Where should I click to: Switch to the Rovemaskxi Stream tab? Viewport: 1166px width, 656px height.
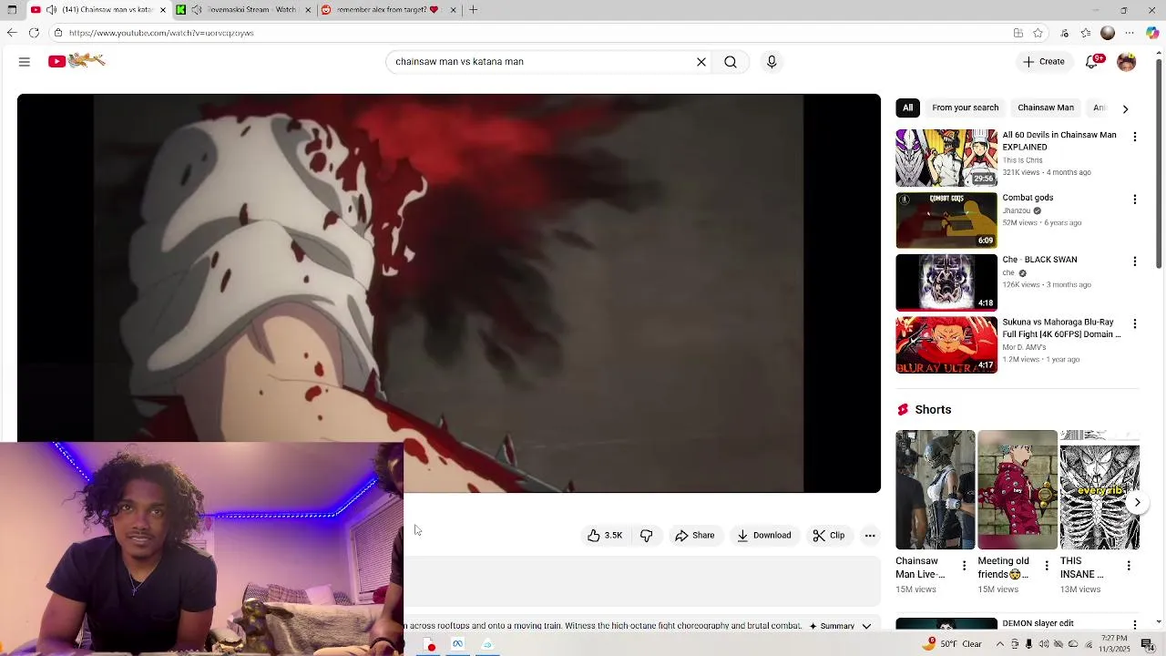[x=244, y=10]
